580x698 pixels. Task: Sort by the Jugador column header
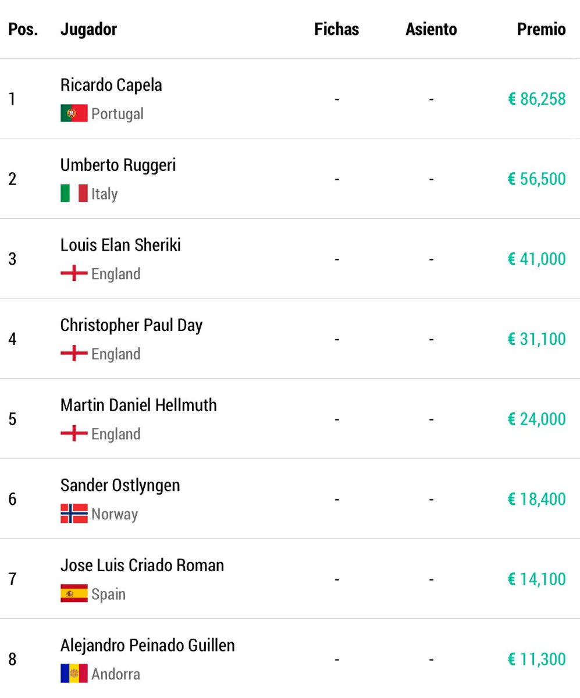(x=88, y=30)
